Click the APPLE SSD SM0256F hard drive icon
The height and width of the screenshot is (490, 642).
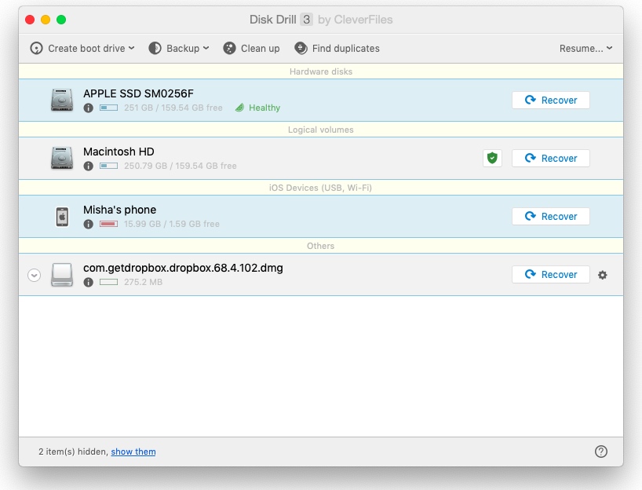[x=62, y=100]
